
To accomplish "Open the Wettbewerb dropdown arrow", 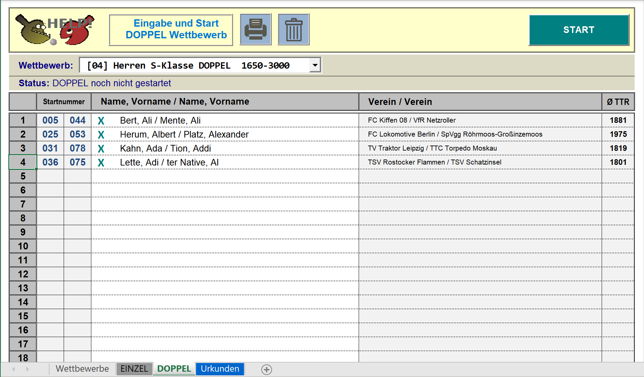I will (315, 65).
